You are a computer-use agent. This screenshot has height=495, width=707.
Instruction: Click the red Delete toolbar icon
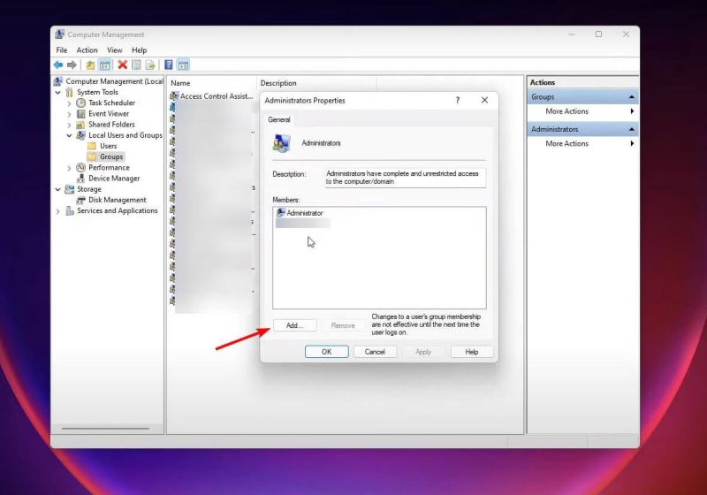[123, 65]
